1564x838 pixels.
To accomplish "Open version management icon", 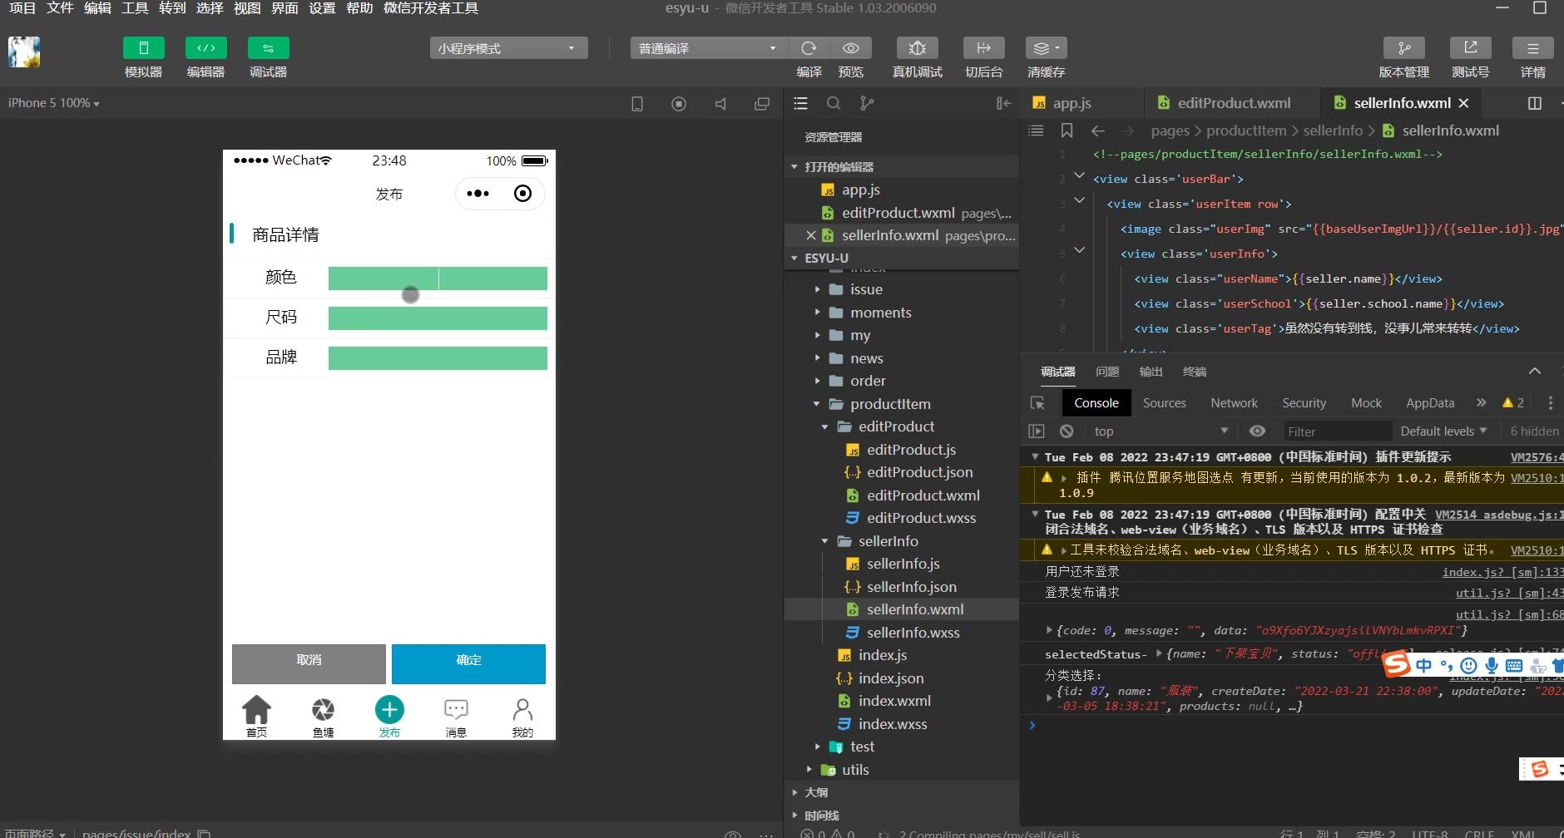I will pos(1403,48).
